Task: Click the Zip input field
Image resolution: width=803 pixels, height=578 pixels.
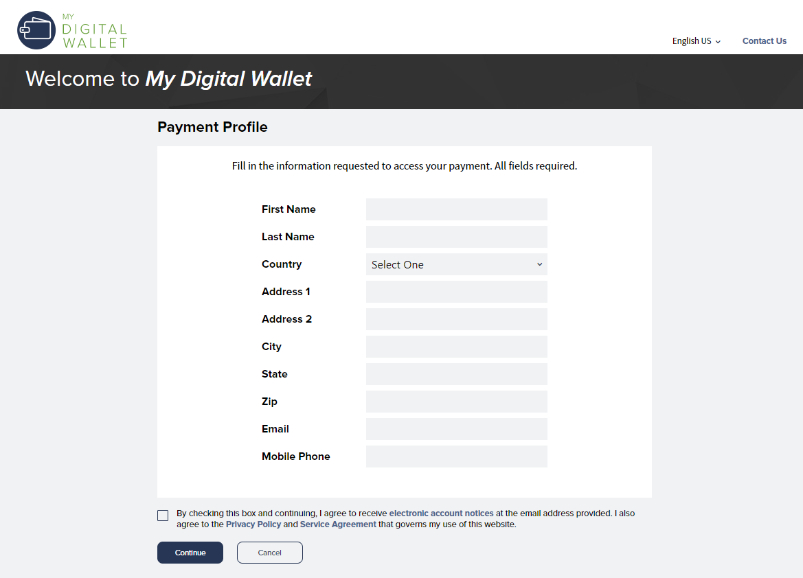Action: 456,402
